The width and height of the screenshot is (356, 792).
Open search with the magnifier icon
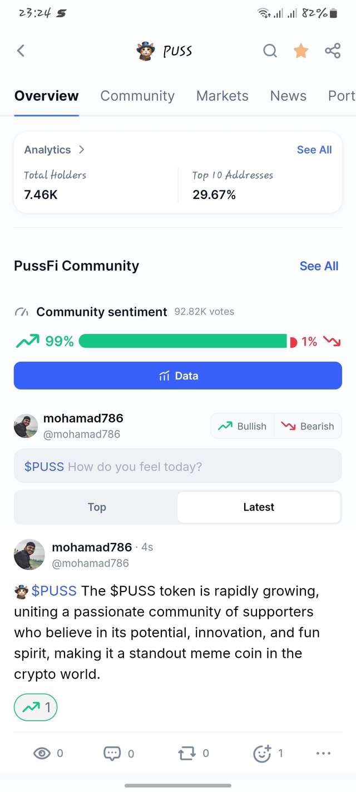(x=270, y=51)
